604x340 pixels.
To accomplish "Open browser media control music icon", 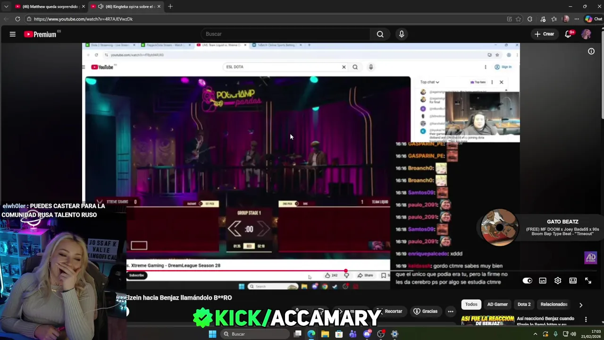I will click(543, 19).
